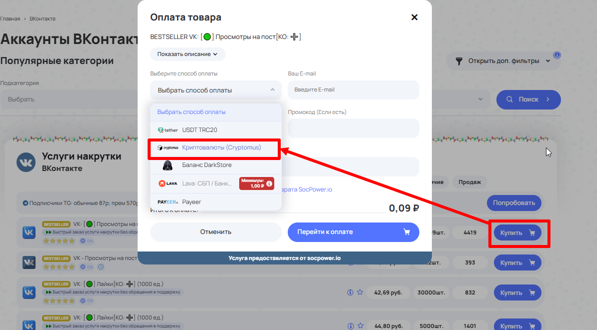Click the clock icon in VK - Просмотры row

click(x=101, y=267)
